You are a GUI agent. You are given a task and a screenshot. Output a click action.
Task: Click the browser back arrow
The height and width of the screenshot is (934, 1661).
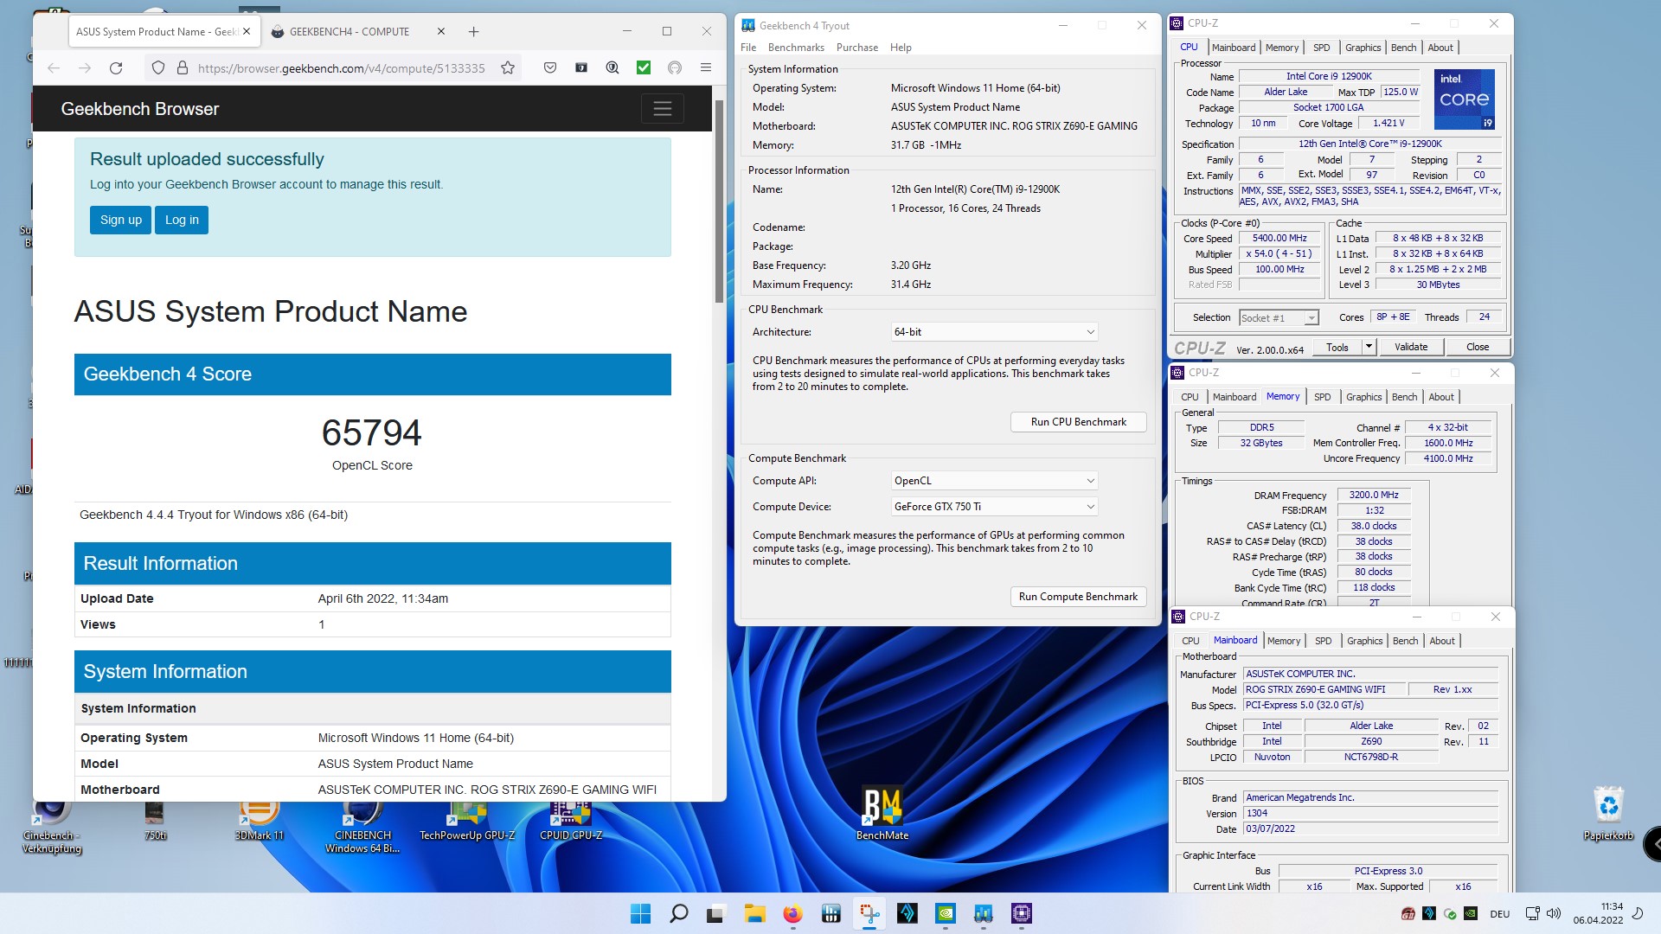tap(54, 67)
